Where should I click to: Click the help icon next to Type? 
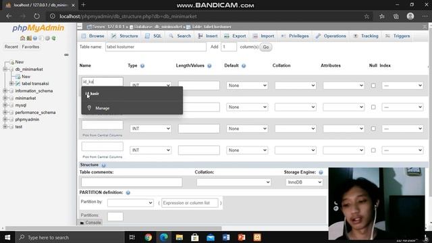pos(142,65)
